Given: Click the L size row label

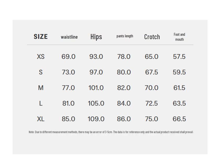Looking at the screenshot, I should tap(41, 103).
